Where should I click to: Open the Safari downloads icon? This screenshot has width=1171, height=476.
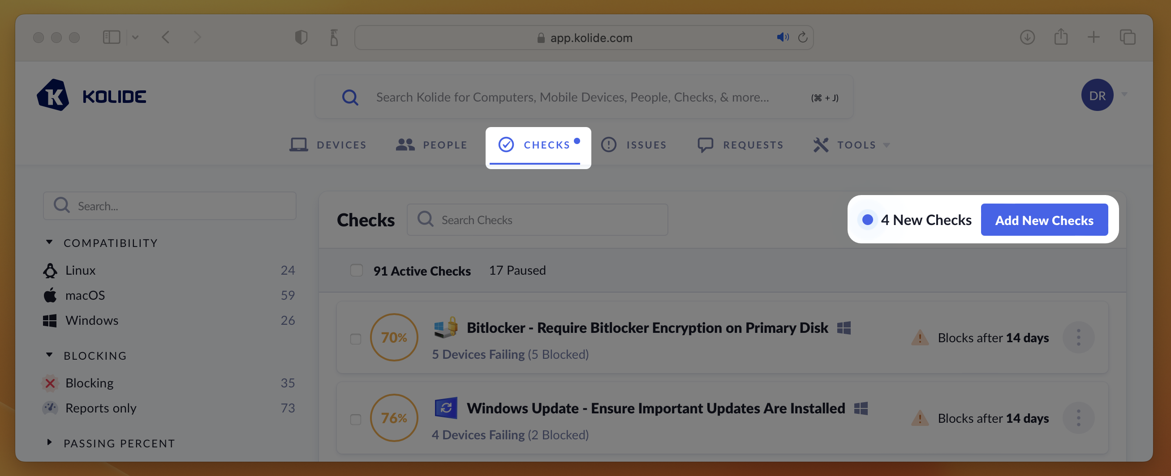(x=1027, y=37)
